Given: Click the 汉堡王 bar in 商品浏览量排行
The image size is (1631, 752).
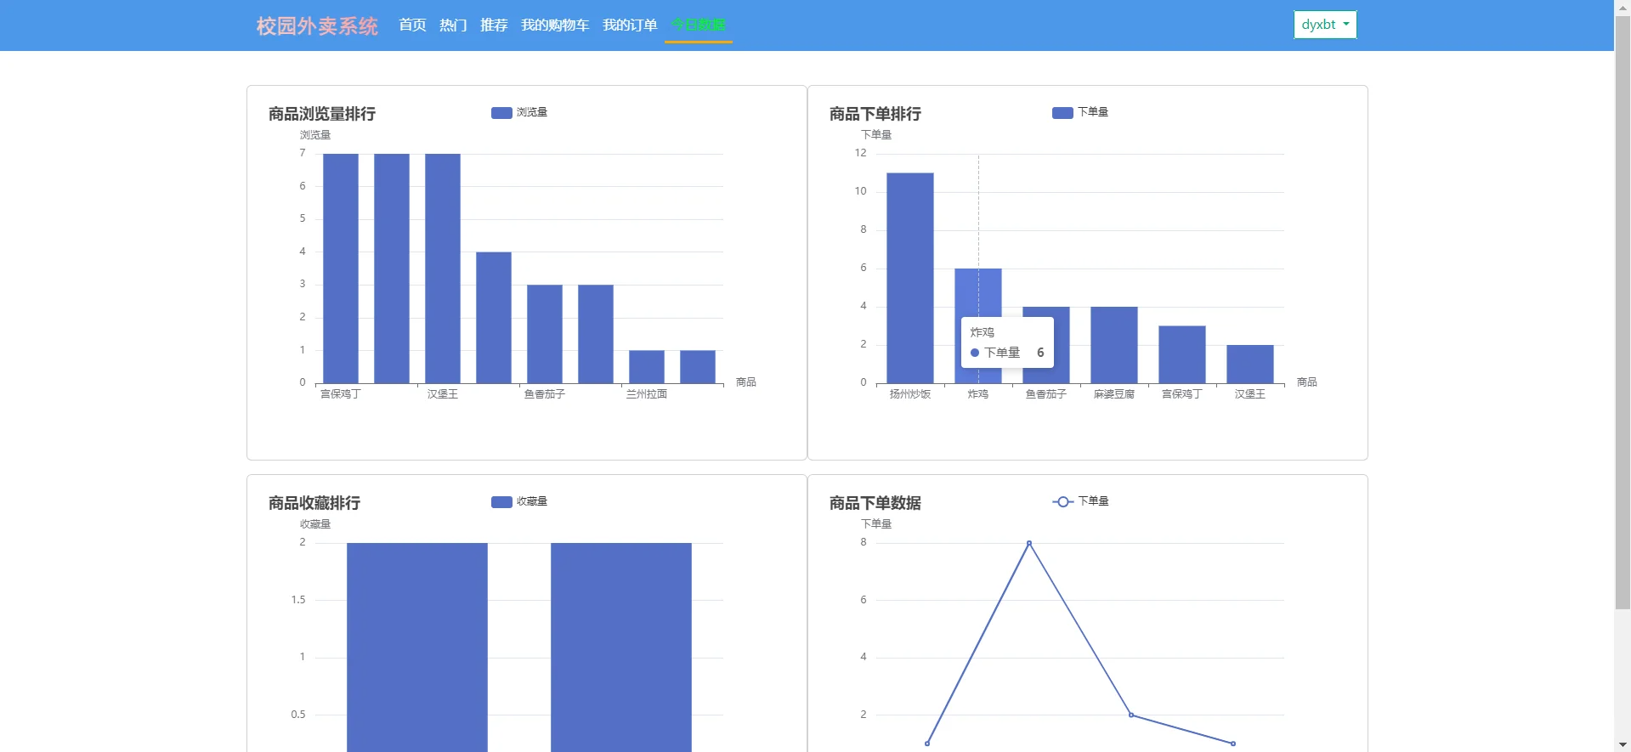Looking at the screenshot, I should pyautogui.click(x=443, y=269).
